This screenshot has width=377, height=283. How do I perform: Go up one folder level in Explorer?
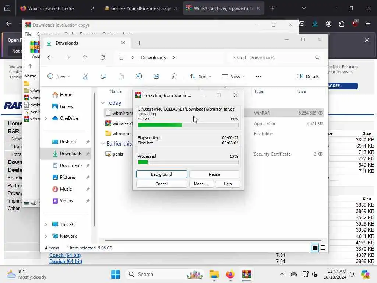pos(85,57)
